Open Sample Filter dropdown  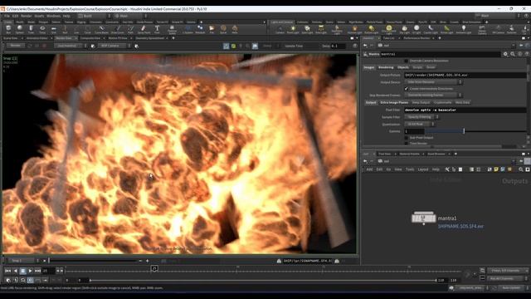(x=421, y=117)
